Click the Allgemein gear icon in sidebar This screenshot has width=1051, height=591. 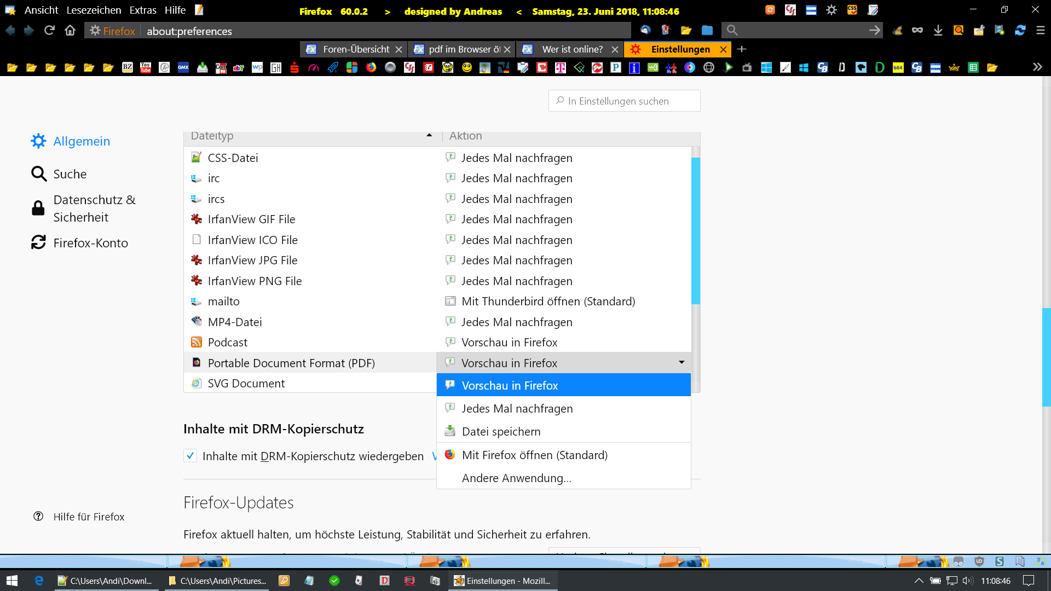pyautogui.click(x=38, y=141)
